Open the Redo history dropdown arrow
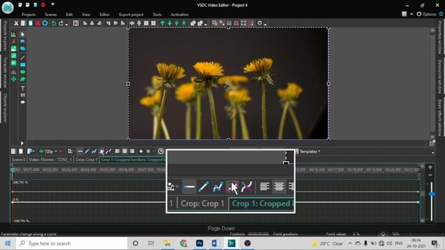445x250 pixels. tap(67, 24)
